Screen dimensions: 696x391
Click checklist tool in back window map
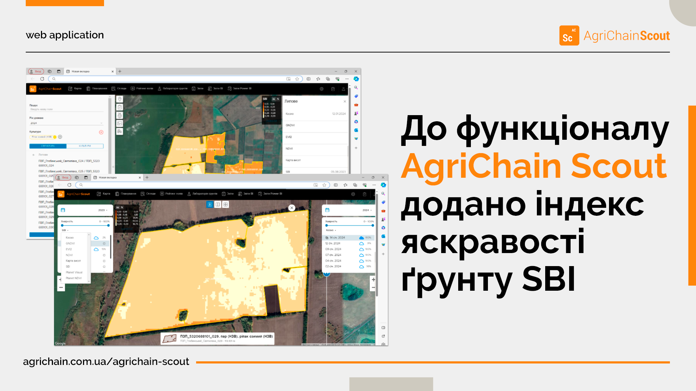click(x=120, y=107)
